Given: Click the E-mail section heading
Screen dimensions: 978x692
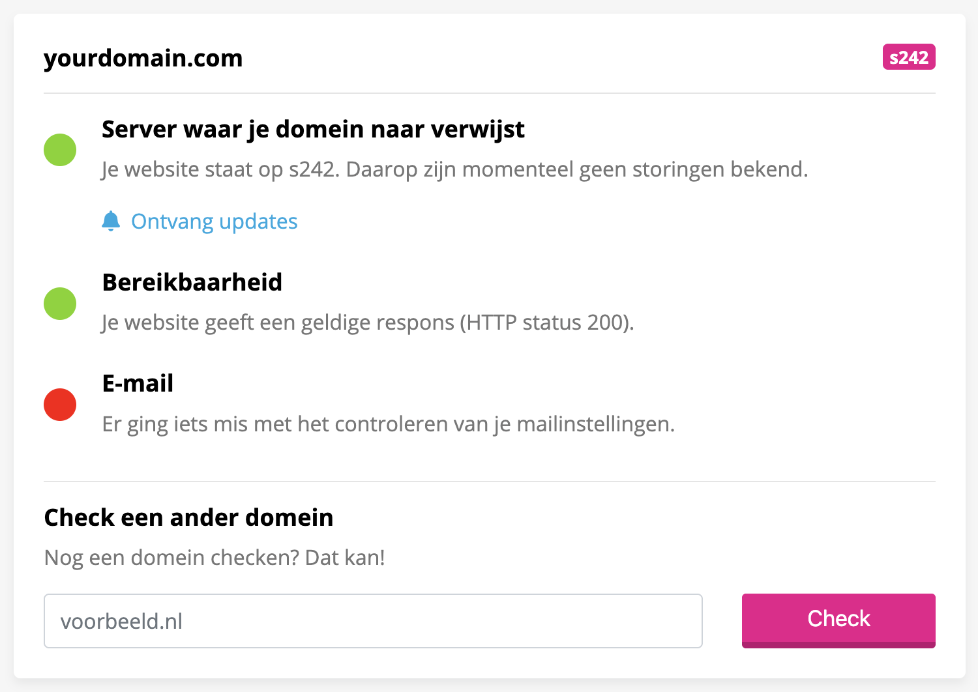Looking at the screenshot, I should [137, 382].
